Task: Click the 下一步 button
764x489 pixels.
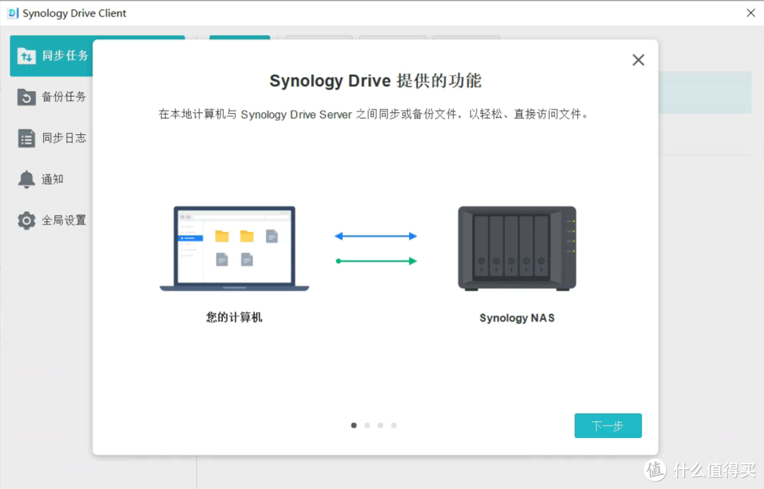Action: 608,425
